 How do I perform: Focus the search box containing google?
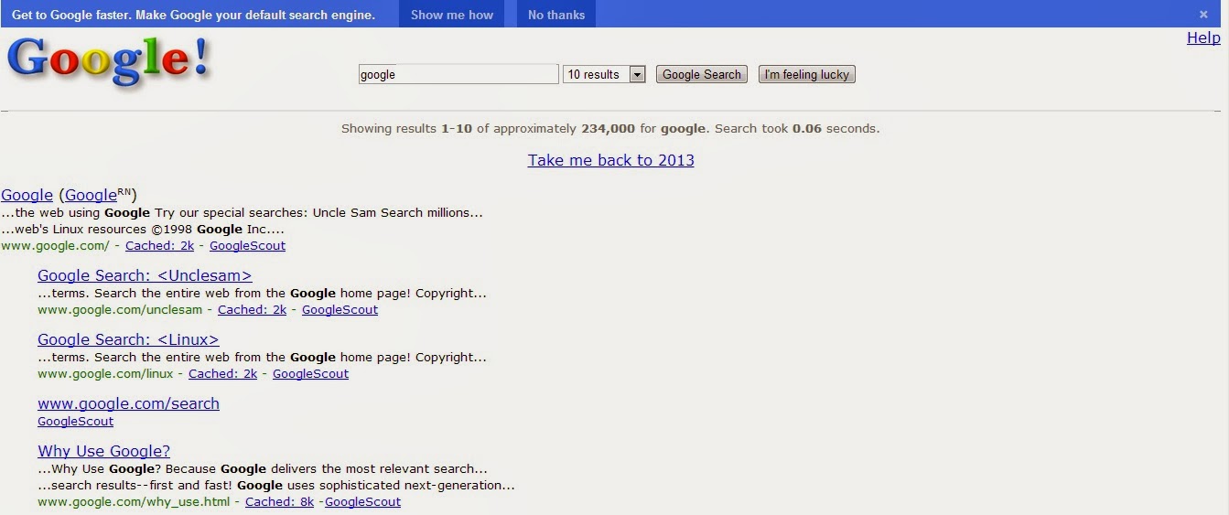[458, 74]
